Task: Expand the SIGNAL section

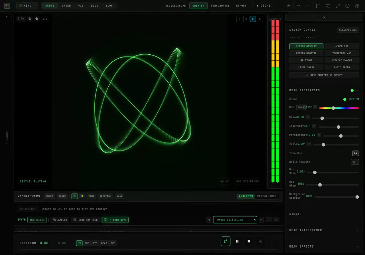Action: coord(324,214)
